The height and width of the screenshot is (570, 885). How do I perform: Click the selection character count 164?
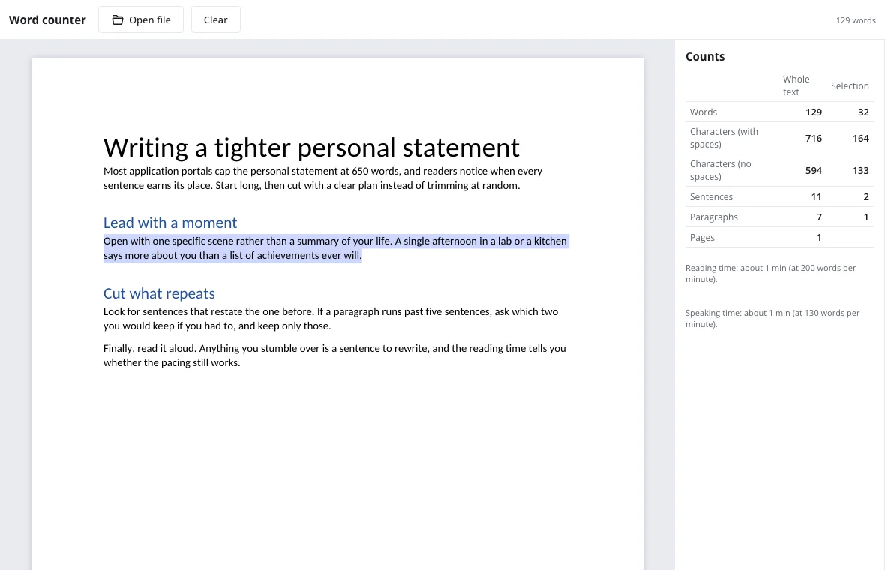pyautogui.click(x=861, y=138)
